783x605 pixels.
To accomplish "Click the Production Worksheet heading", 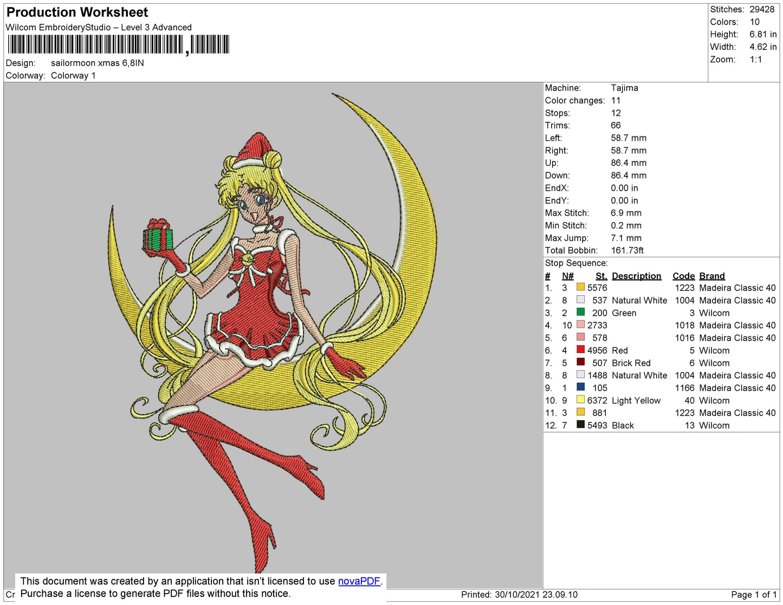I will point(77,12).
